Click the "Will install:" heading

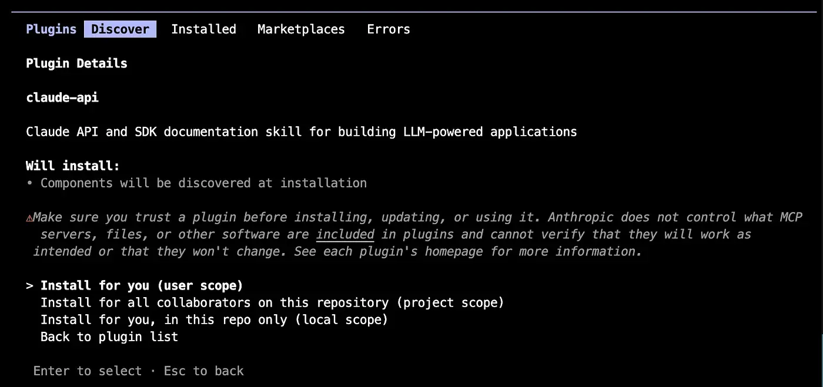coord(73,166)
